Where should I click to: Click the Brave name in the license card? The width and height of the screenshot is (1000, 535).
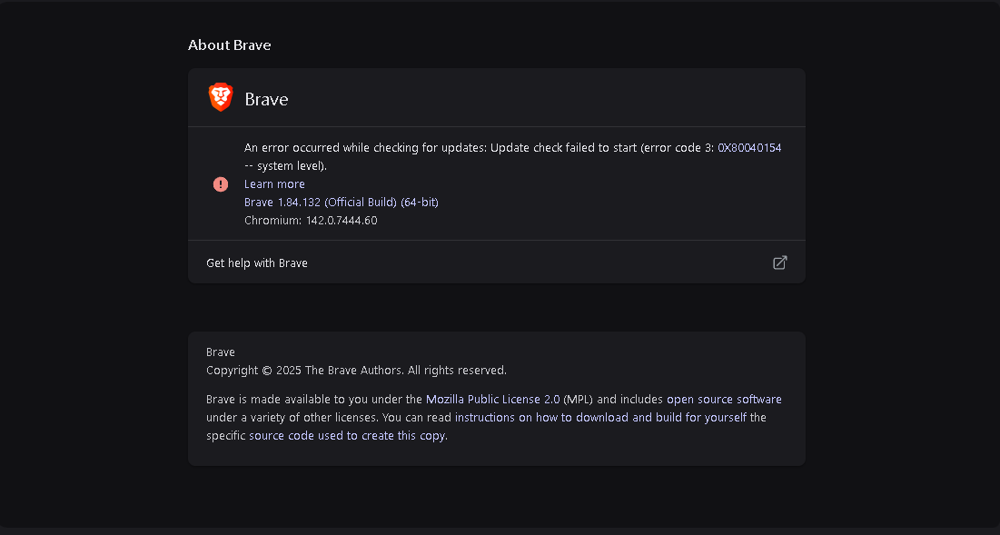click(x=221, y=352)
